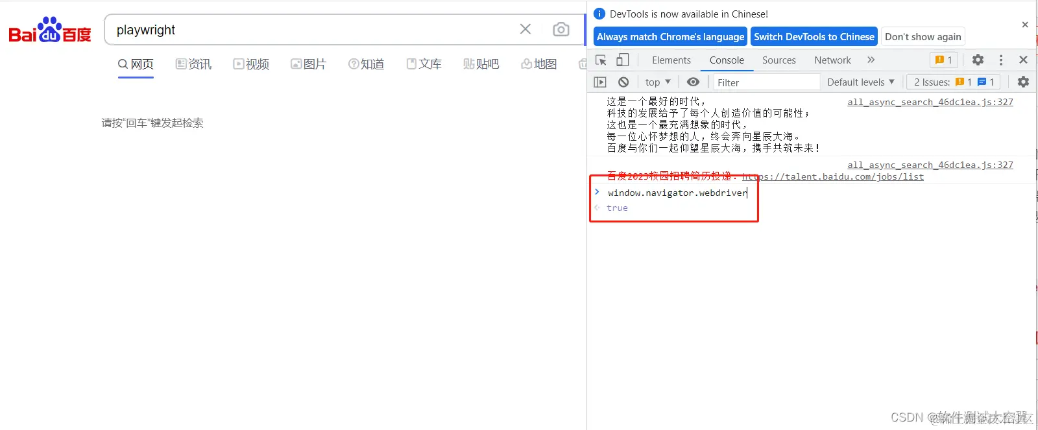
Task: Activate the inspect element picker icon
Action: coord(601,60)
